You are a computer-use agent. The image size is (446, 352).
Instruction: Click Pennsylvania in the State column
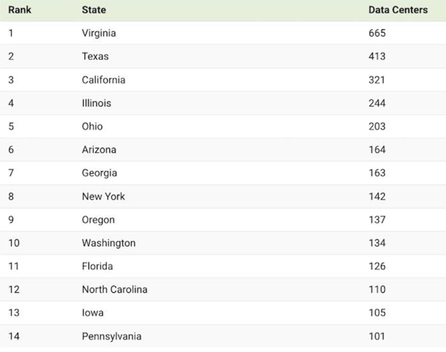[111, 336]
